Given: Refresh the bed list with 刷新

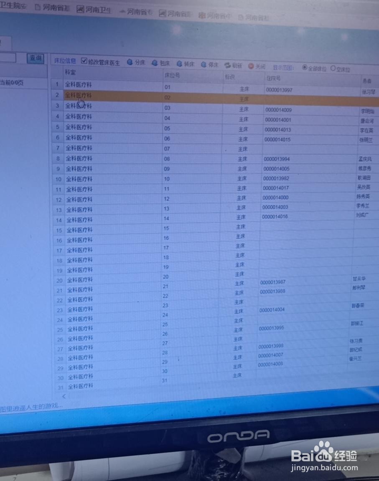Looking at the screenshot, I should (x=233, y=65).
